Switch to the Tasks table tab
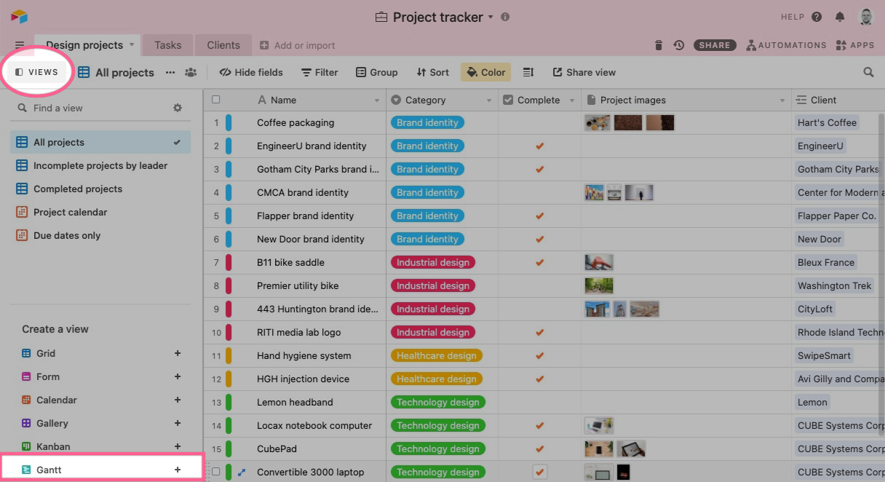 coord(167,45)
